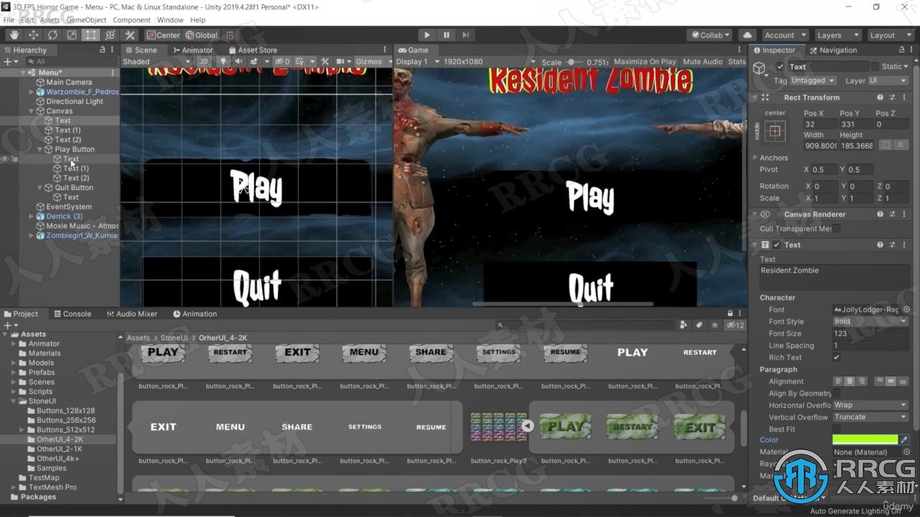The height and width of the screenshot is (517, 920).
Task: Click the Step frame button
Action: [466, 34]
